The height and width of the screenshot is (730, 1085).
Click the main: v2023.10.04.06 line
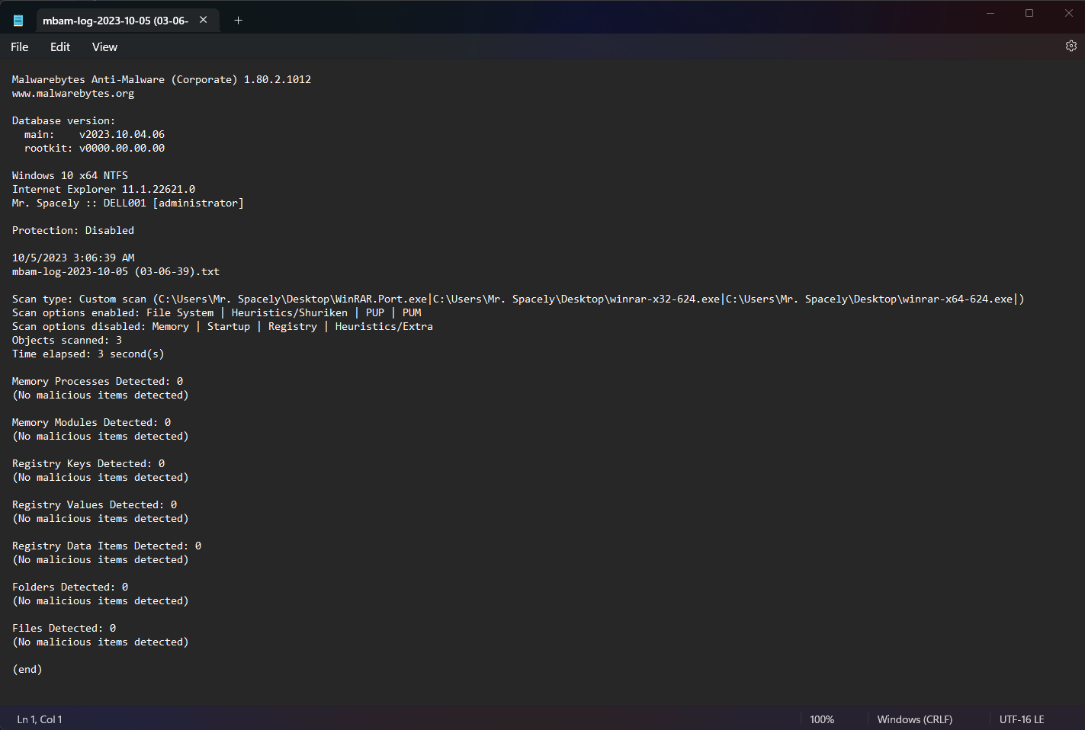tap(95, 134)
